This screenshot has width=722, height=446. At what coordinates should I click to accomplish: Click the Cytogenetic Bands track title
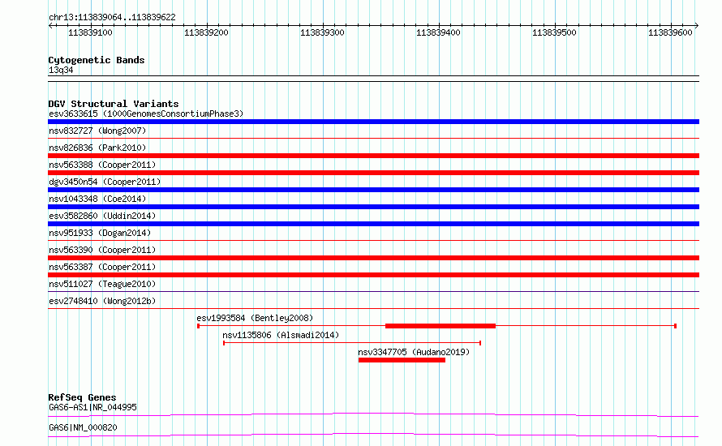(97, 60)
